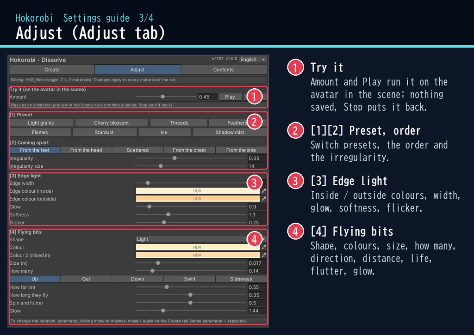Choose the Threads preset

coord(179,123)
